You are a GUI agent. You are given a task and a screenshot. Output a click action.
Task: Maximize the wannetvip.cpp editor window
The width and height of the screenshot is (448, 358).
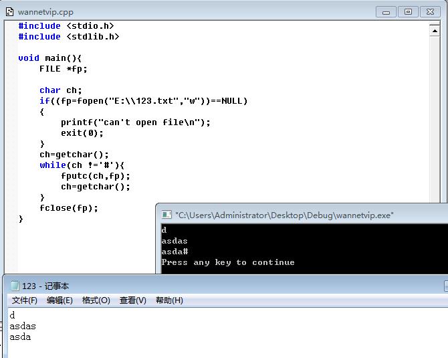[408, 12]
